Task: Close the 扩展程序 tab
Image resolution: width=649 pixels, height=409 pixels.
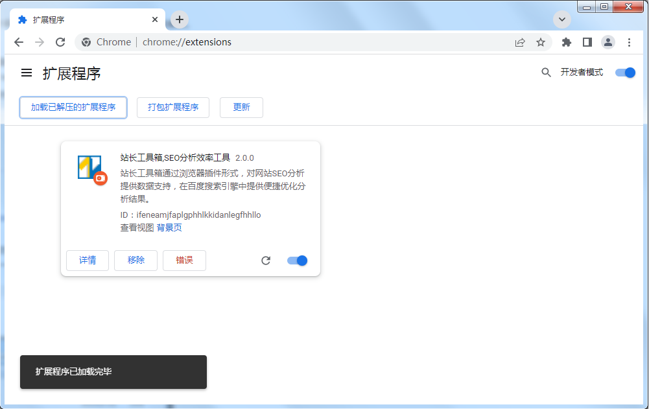Action: click(x=155, y=19)
